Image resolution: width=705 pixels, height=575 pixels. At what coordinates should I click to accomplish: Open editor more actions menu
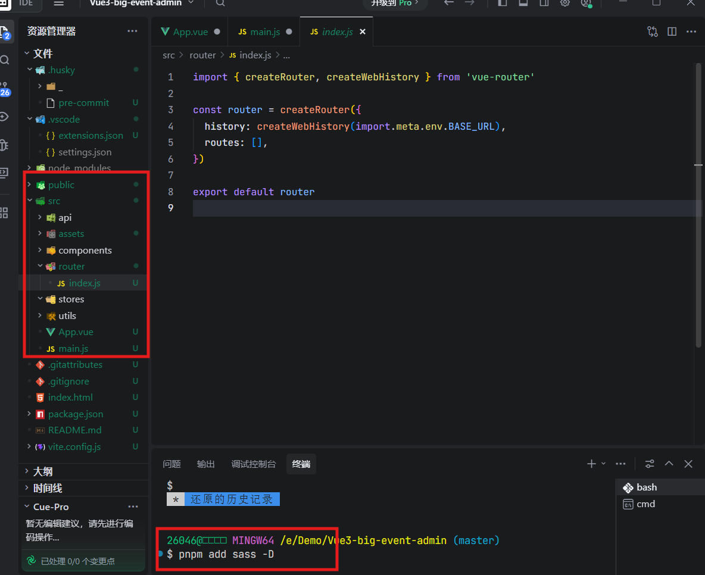click(x=691, y=32)
